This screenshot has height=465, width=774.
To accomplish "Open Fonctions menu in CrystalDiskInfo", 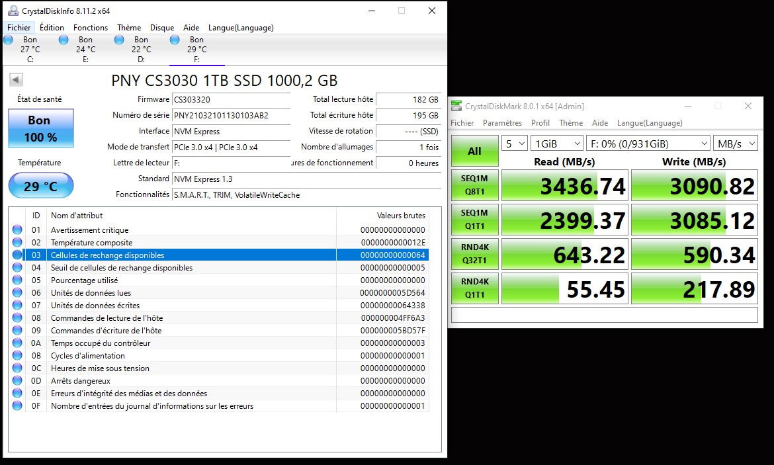I will tap(91, 28).
